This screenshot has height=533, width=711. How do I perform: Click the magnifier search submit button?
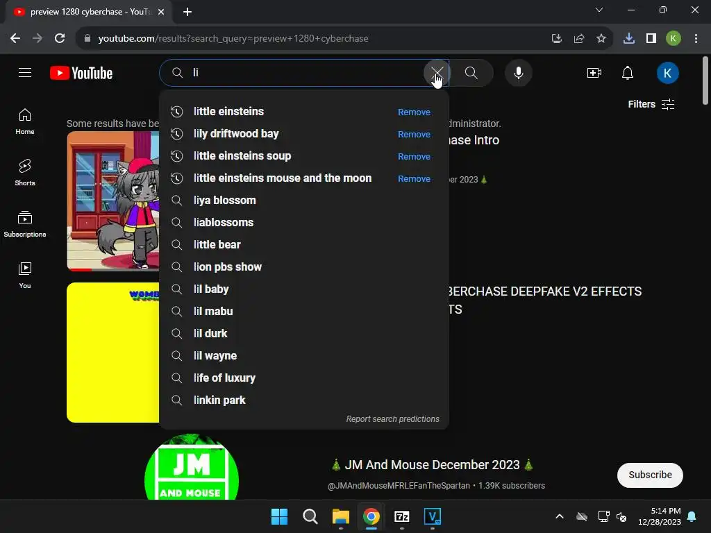tap(471, 72)
